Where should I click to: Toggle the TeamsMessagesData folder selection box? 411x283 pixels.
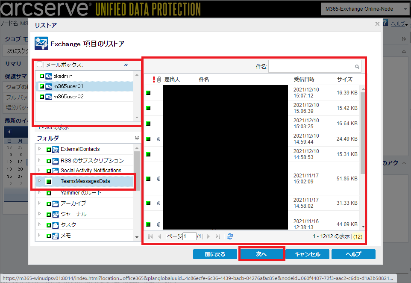[49, 182]
